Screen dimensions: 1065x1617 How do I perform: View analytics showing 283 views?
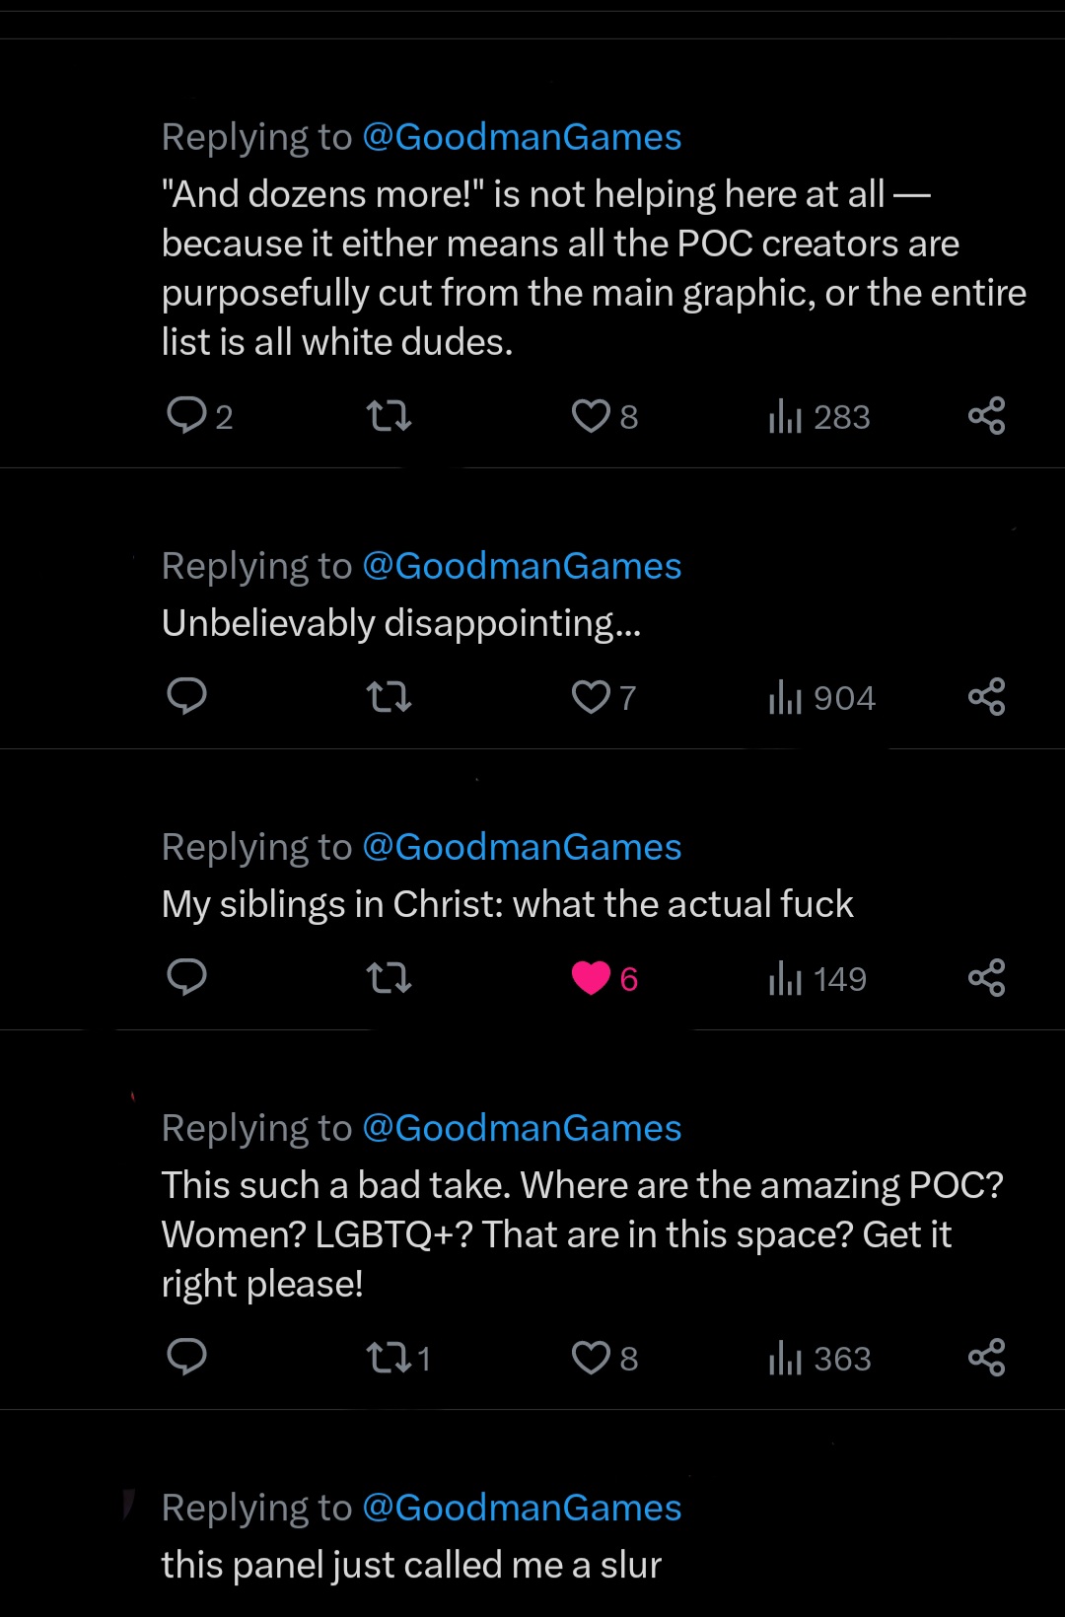point(818,417)
